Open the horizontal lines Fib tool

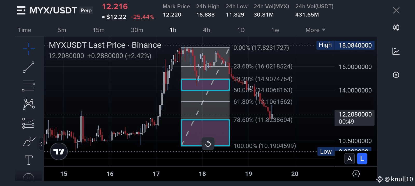tap(29, 86)
